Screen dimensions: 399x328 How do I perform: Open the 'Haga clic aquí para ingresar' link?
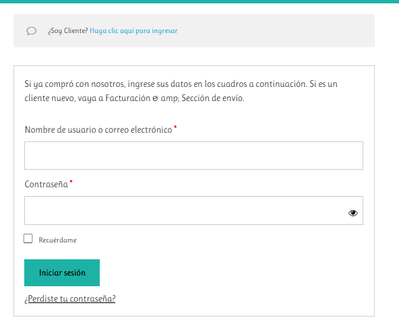pyautogui.click(x=133, y=31)
